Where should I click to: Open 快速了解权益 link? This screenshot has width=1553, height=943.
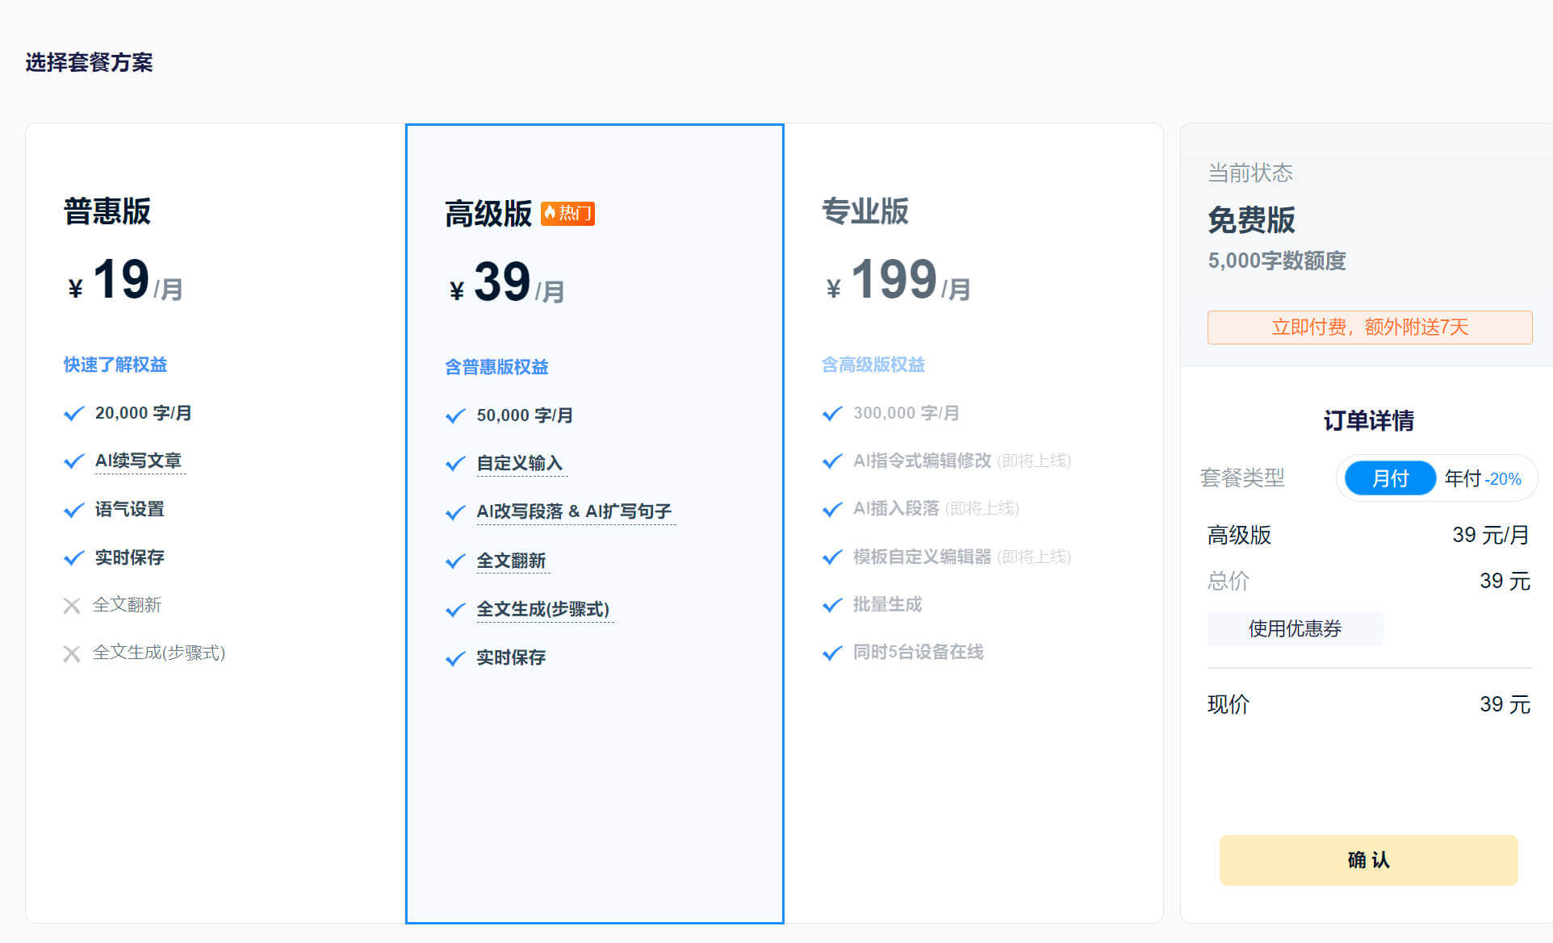tap(115, 365)
